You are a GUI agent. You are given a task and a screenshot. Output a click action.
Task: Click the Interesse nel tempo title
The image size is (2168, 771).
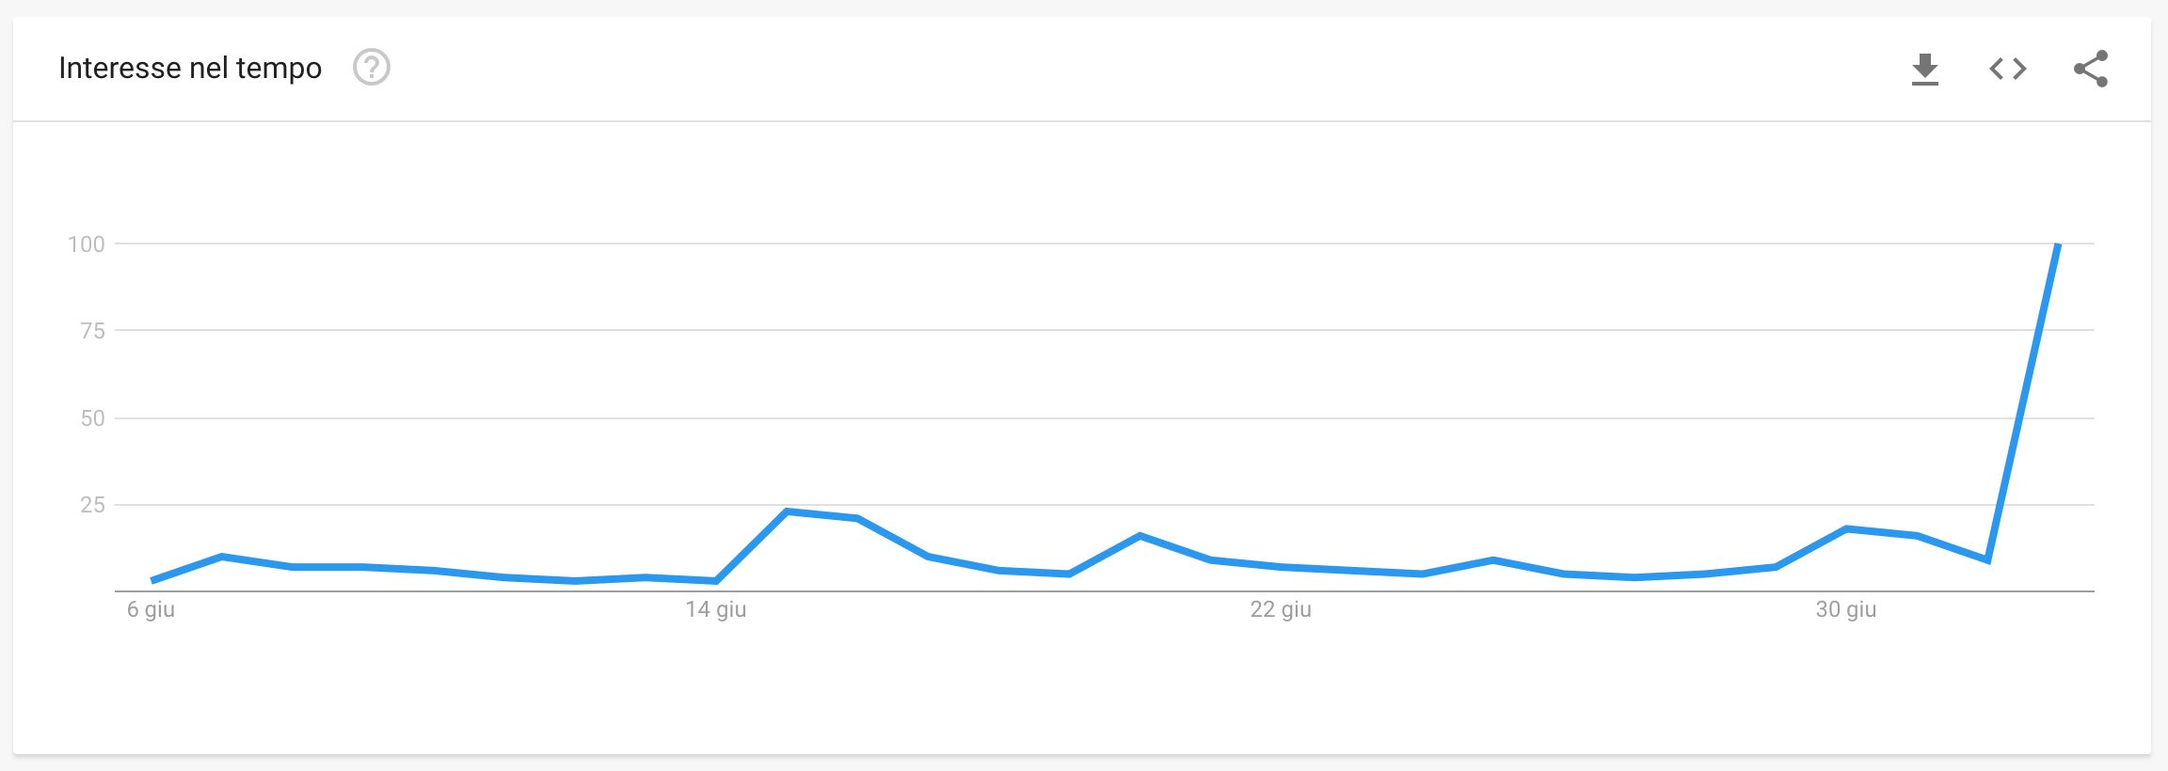[x=190, y=68]
